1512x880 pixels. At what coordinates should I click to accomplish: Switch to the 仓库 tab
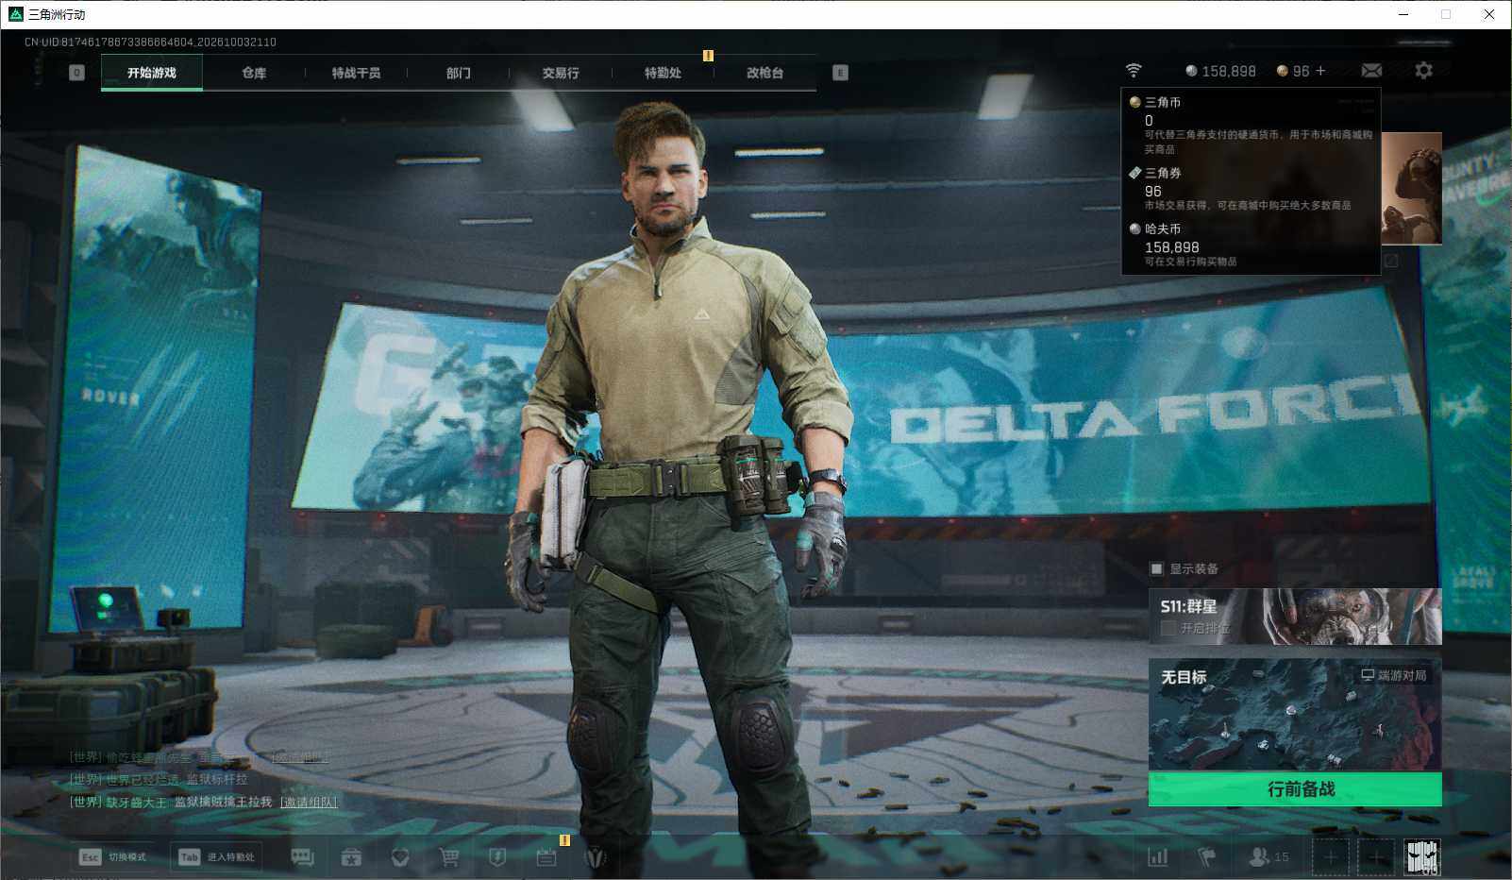[254, 73]
